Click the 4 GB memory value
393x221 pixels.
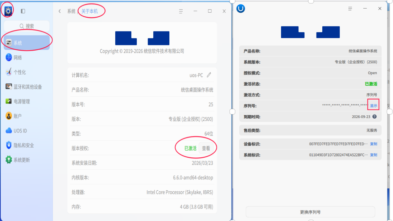click(196, 207)
